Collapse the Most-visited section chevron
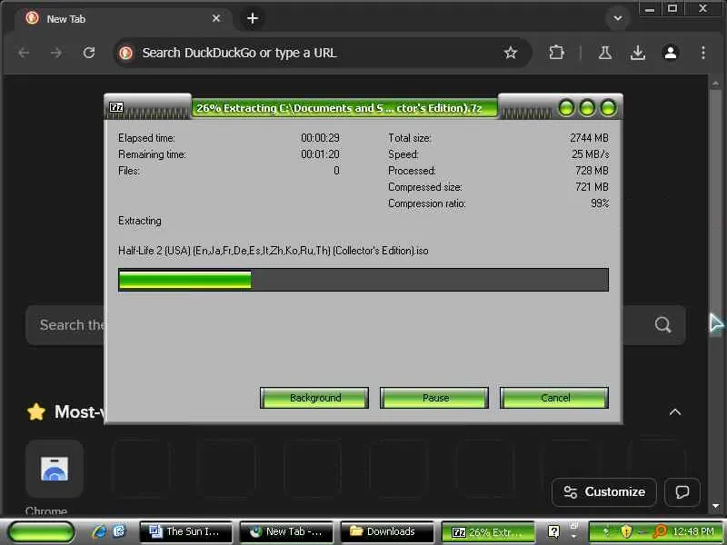727x545 pixels. coord(675,412)
